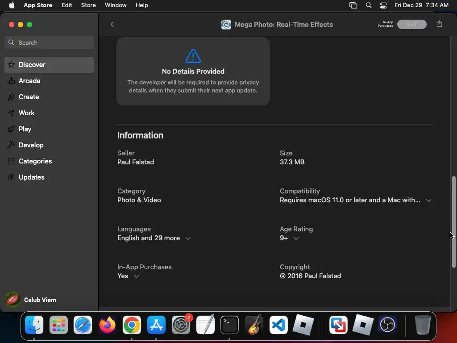Click the seller name Paul Falstad
This screenshot has width=457, height=343.
point(136,162)
